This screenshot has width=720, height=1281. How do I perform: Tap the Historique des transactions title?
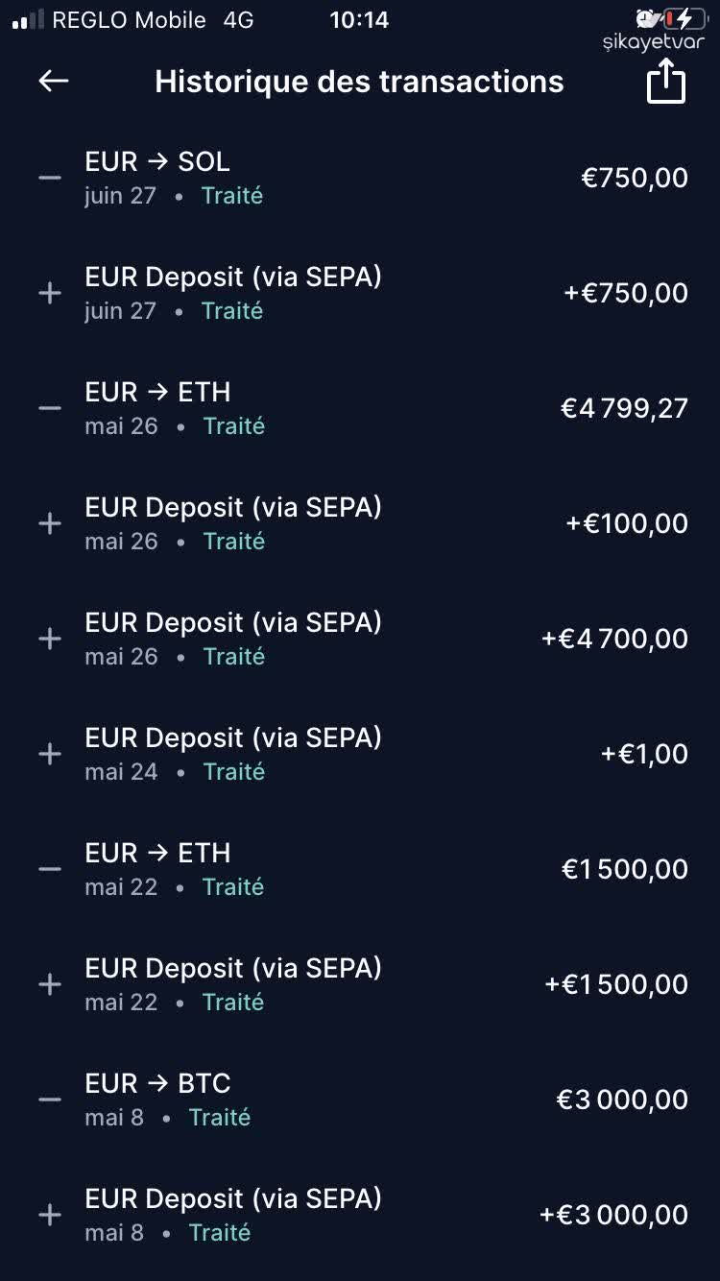(x=359, y=82)
